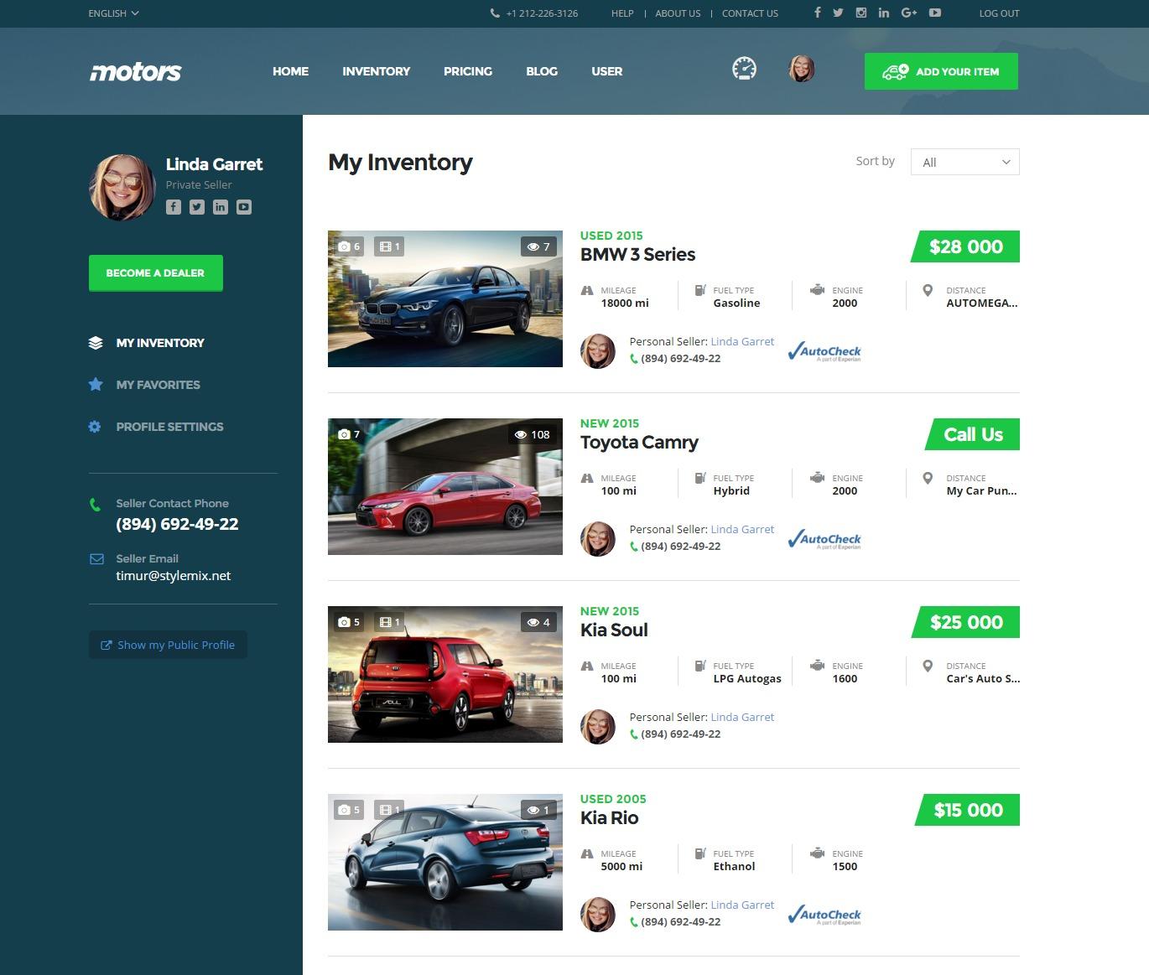Click Linda Garret's sidebar profile photo

pyautogui.click(x=122, y=187)
